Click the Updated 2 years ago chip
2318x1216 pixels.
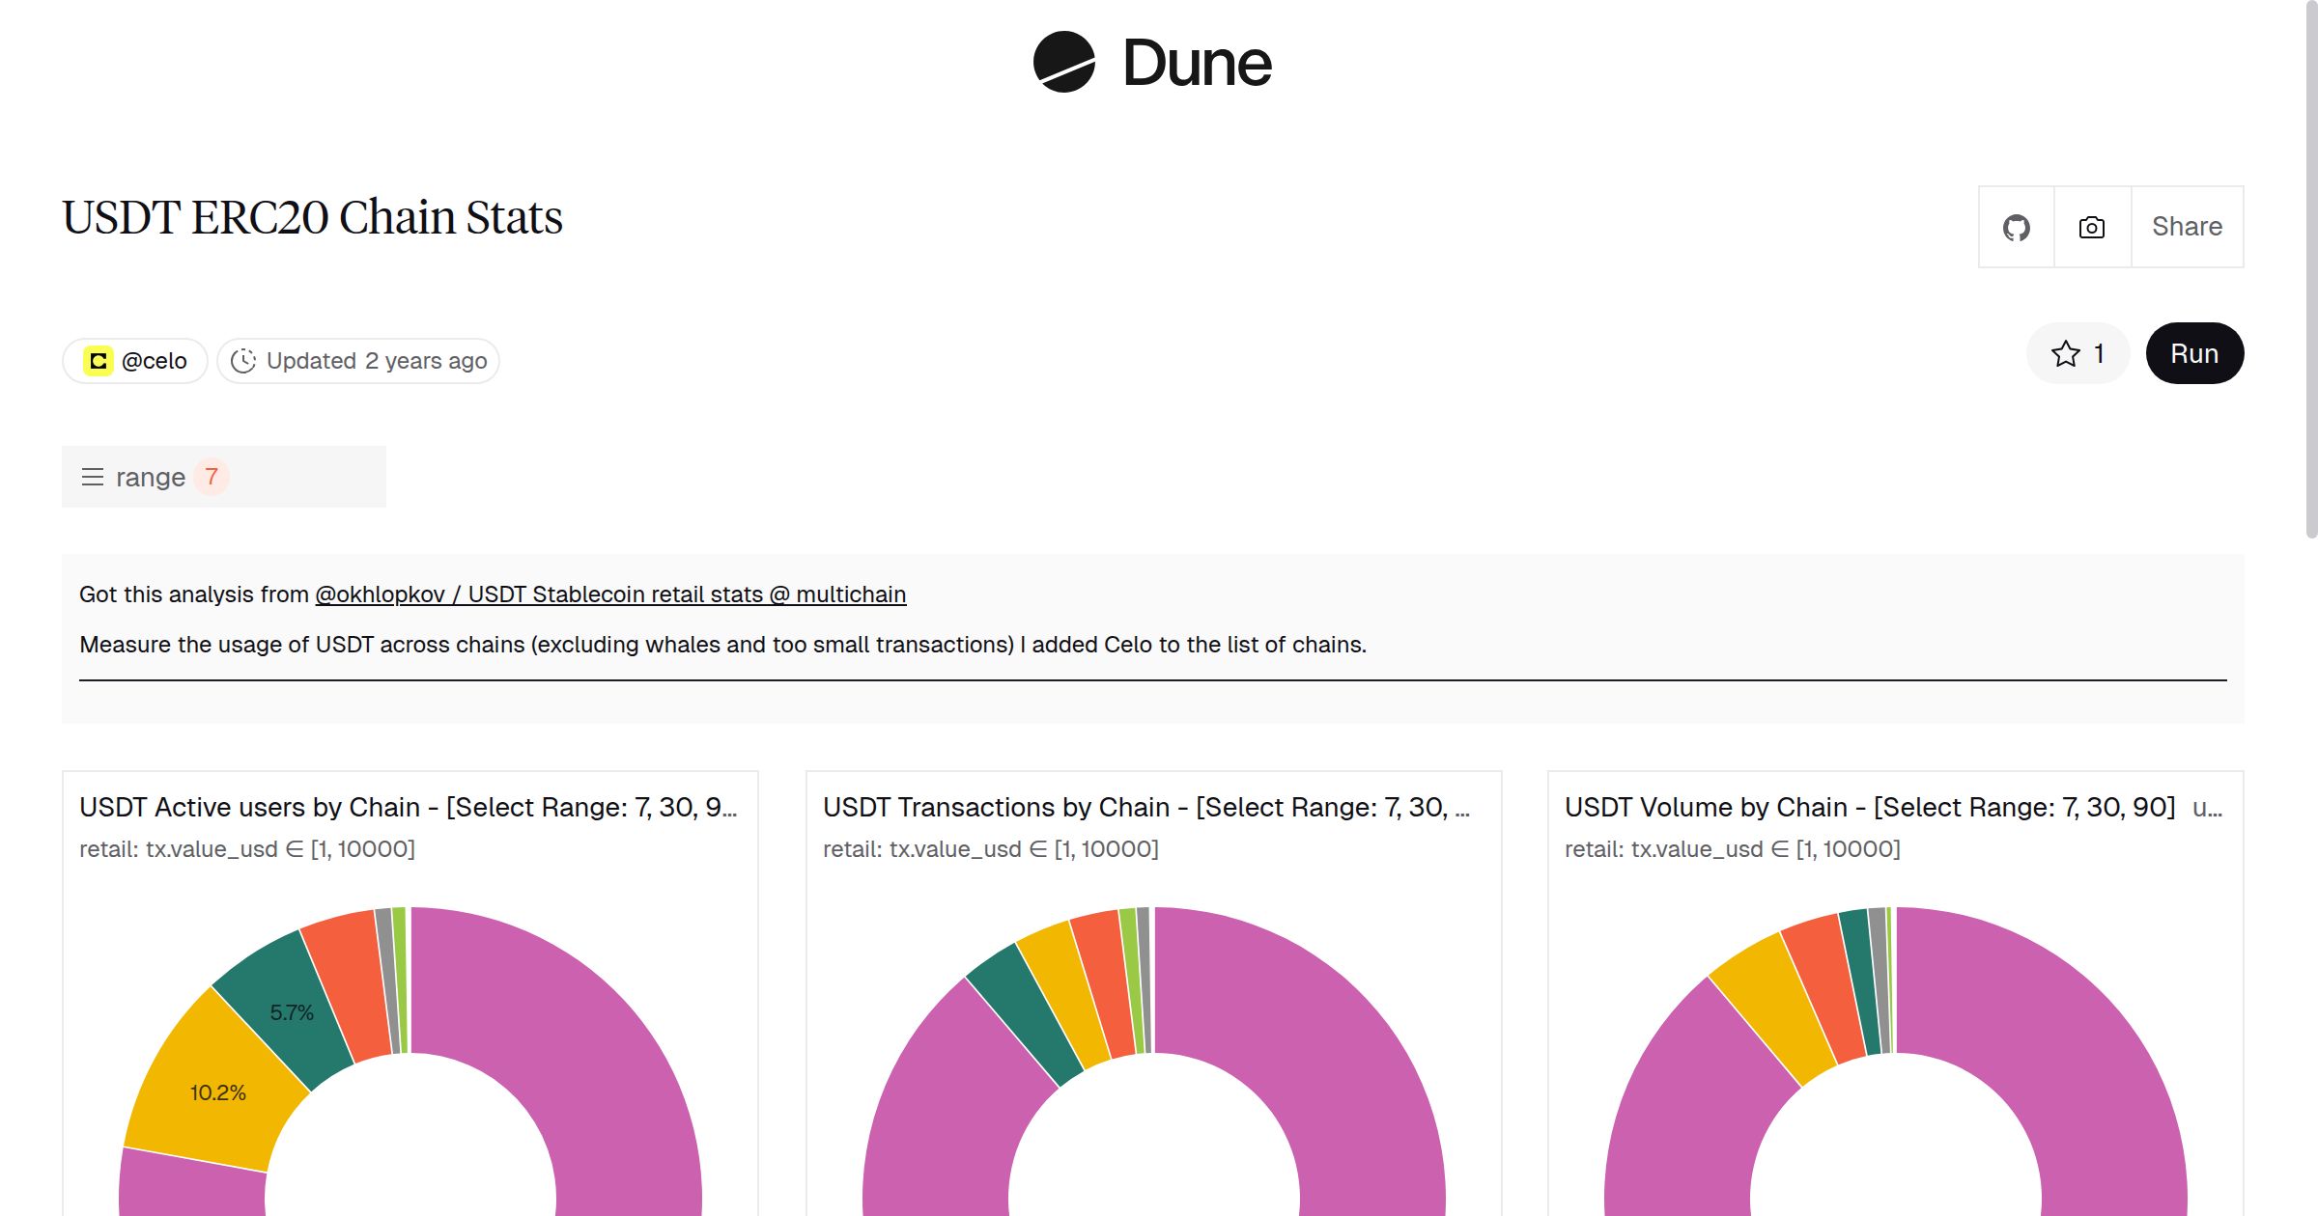(x=357, y=360)
